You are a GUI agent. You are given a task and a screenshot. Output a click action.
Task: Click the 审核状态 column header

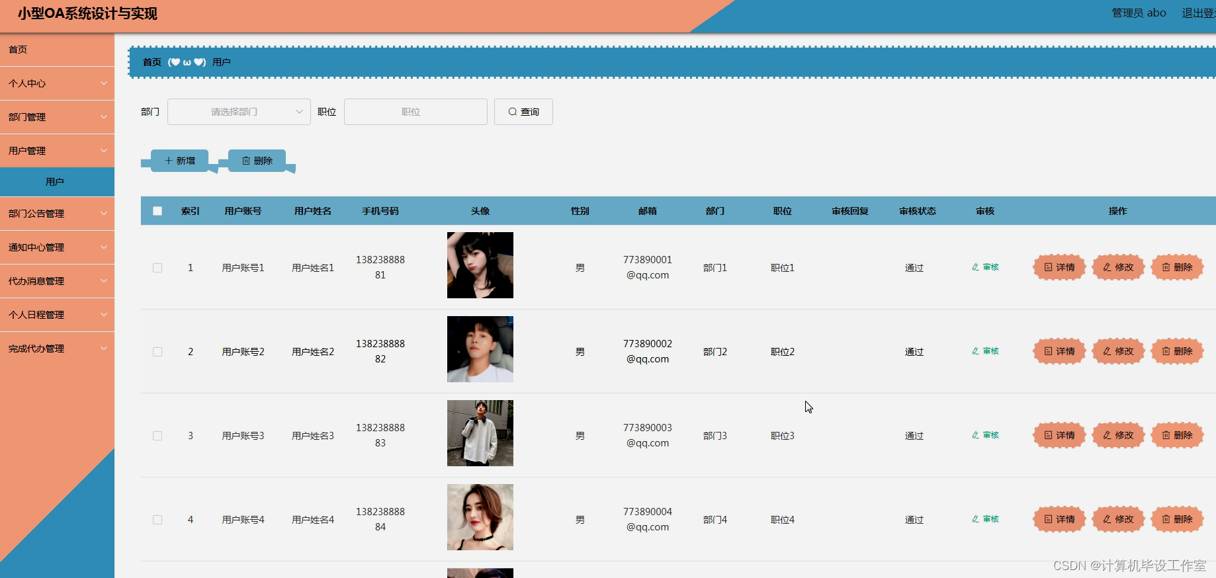point(918,211)
